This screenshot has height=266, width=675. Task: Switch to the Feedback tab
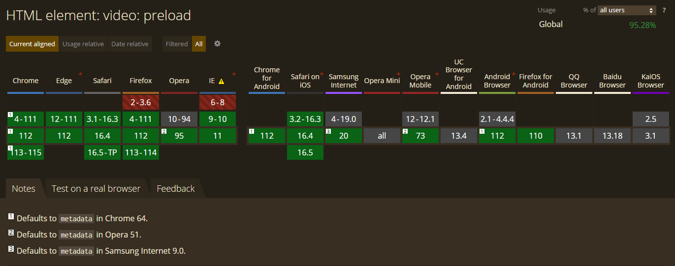tap(176, 189)
